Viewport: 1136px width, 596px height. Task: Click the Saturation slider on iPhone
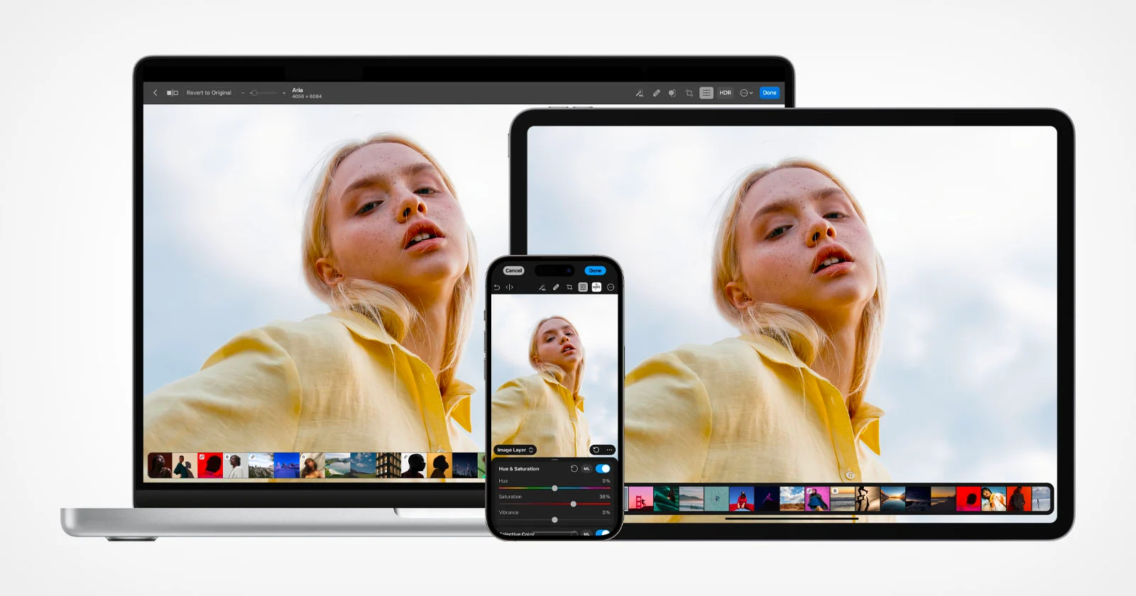tap(555, 504)
